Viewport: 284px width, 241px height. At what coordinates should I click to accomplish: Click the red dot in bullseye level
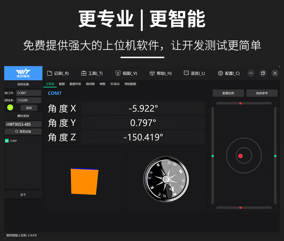(x=240, y=156)
